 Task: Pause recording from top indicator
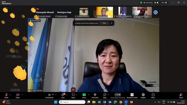pyautogui.click(x=155, y=2)
